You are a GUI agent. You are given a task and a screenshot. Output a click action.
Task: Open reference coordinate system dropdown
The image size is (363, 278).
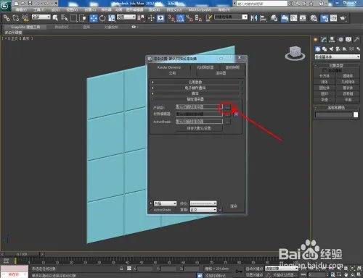pos(126,17)
